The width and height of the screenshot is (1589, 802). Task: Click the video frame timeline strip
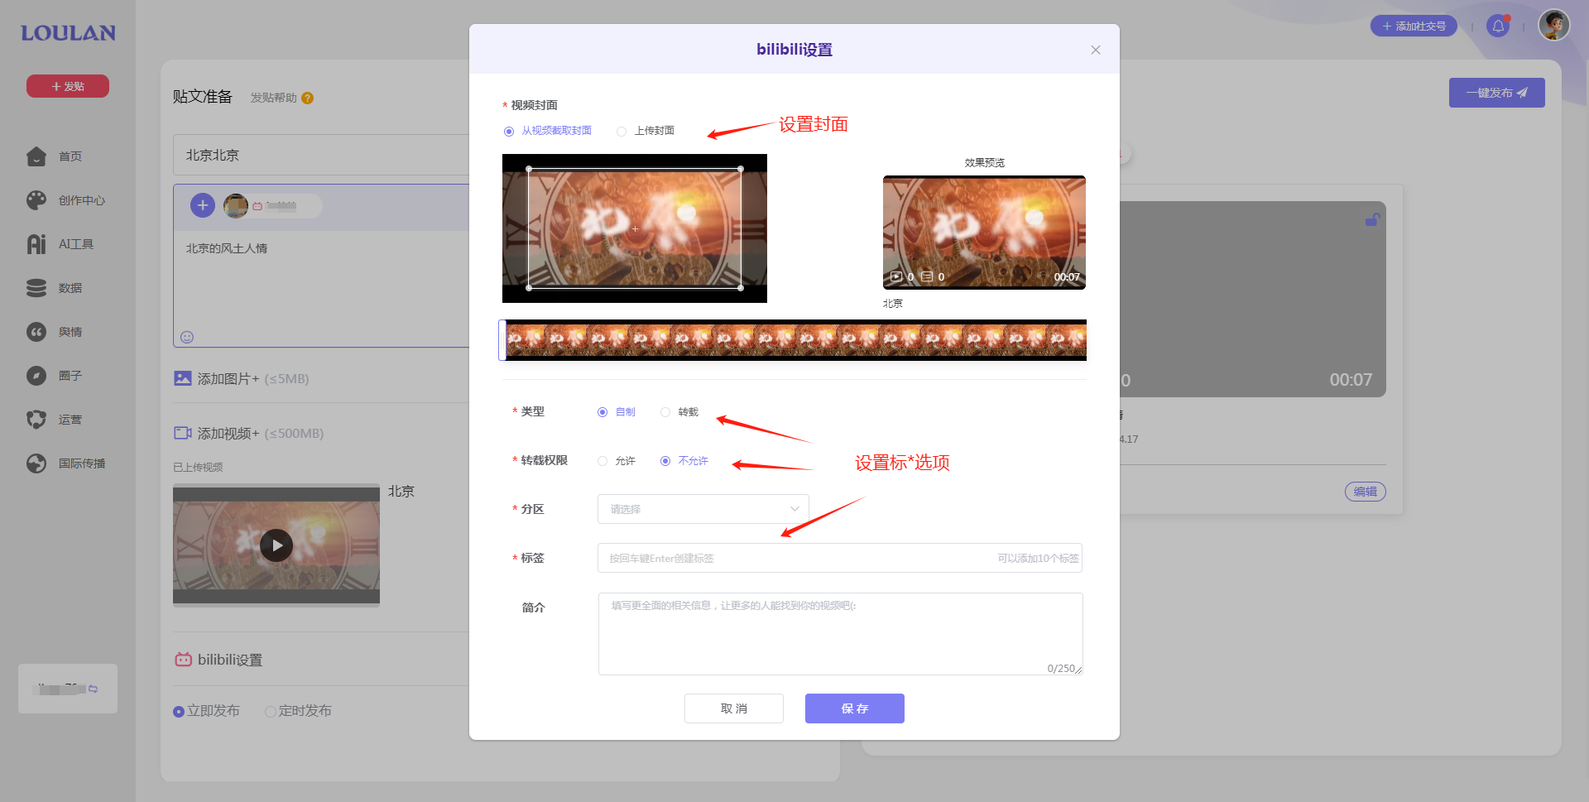[x=795, y=340]
